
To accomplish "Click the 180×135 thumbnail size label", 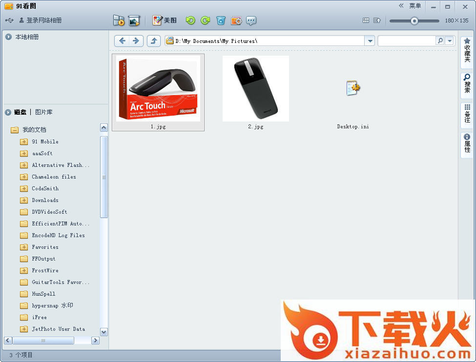I will click(x=456, y=20).
